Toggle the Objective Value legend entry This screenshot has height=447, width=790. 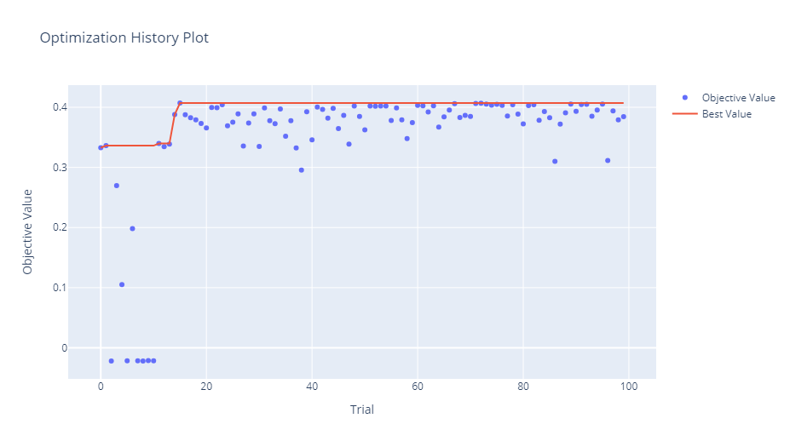click(x=738, y=98)
